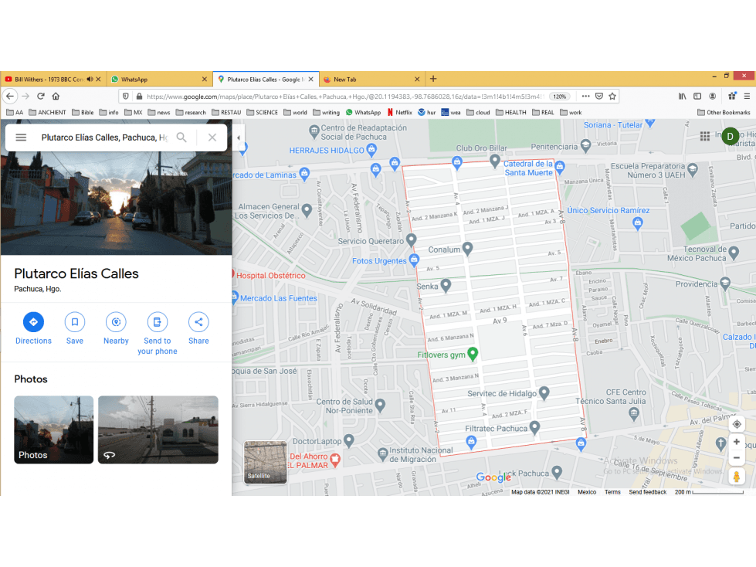Share this place via Share icon
Viewport: 756px width, 567px height.
198,322
